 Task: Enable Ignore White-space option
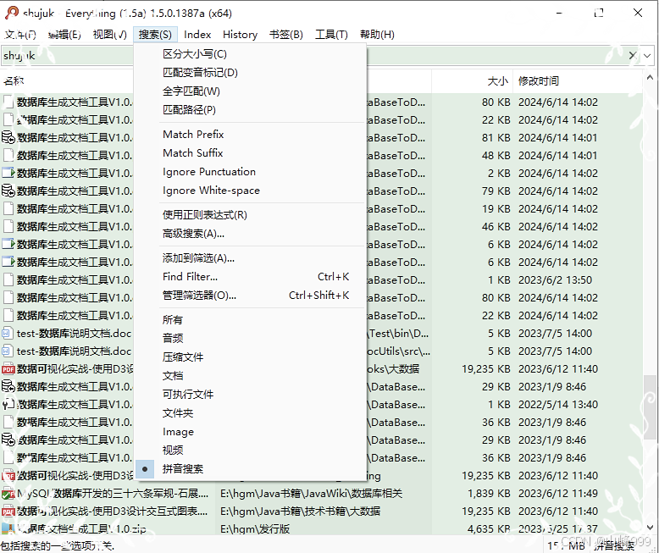point(250,191)
